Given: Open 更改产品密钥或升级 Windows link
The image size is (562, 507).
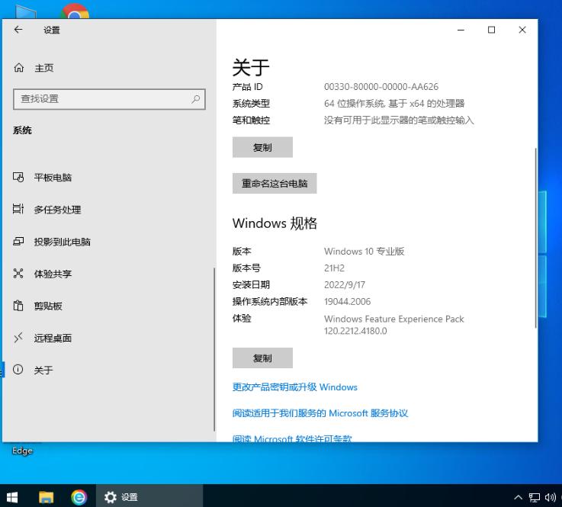Looking at the screenshot, I should click(294, 387).
